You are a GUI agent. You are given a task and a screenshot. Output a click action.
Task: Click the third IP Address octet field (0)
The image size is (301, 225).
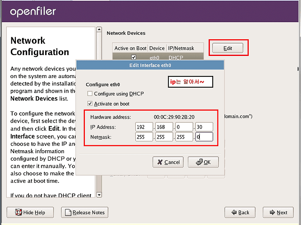click(x=184, y=127)
